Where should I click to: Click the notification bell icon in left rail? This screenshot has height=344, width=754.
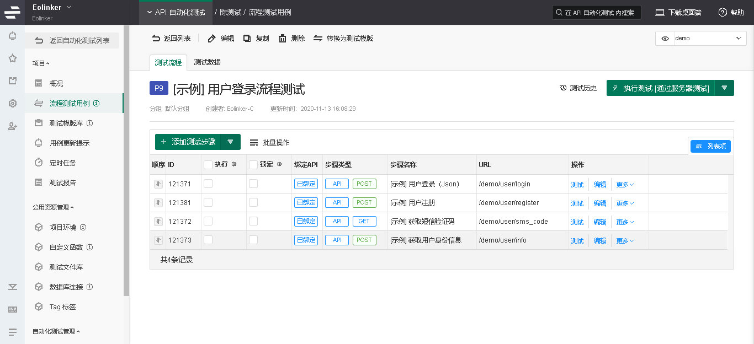(x=12, y=36)
